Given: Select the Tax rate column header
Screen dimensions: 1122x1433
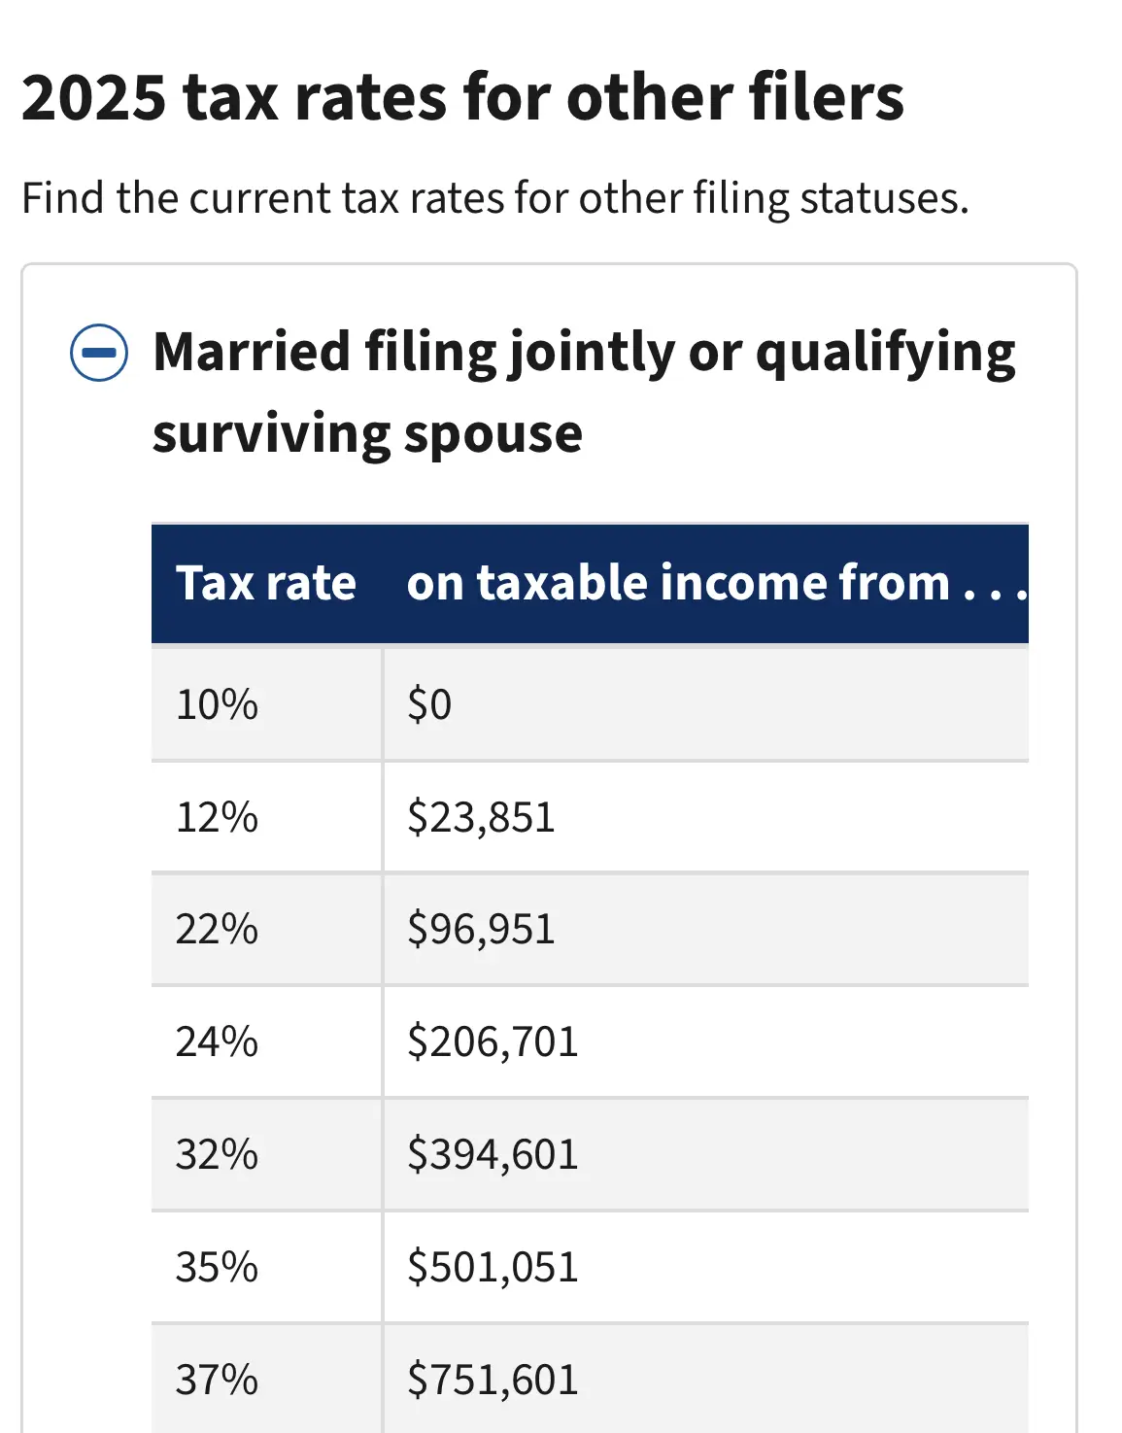Looking at the screenshot, I should (267, 584).
